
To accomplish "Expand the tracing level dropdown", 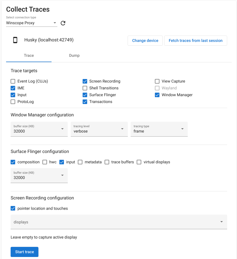I will click(99, 129).
